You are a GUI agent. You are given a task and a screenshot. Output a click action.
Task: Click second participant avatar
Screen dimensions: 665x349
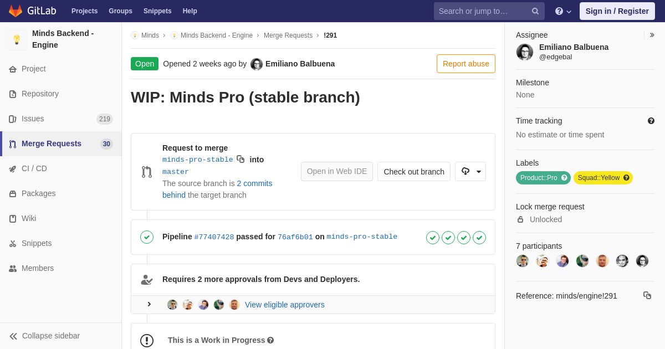(x=543, y=261)
